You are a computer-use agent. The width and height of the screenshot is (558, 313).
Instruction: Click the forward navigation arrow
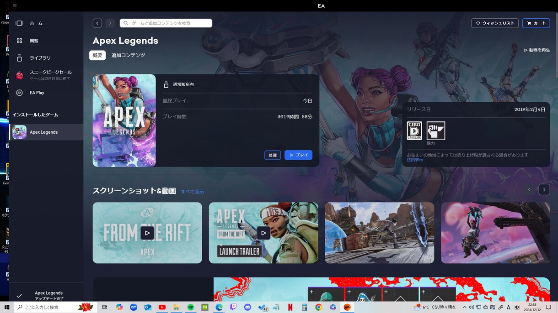(x=110, y=23)
